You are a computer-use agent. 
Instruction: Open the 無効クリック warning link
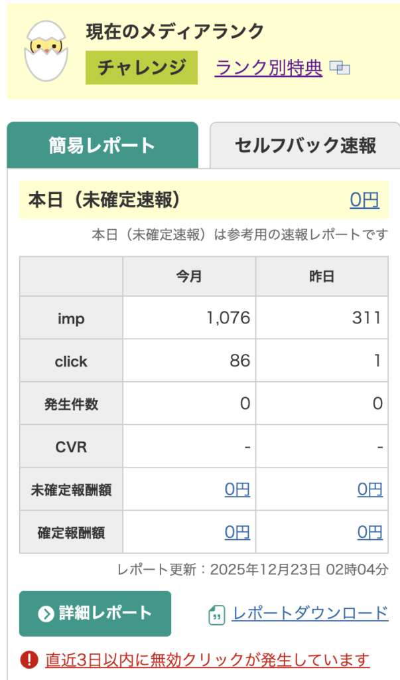pos(207,660)
